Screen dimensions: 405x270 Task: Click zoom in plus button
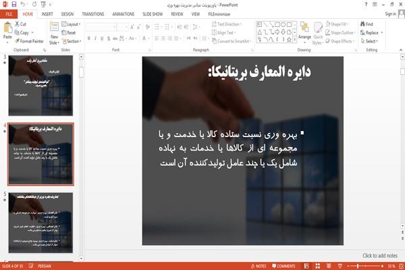coord(382,266)
